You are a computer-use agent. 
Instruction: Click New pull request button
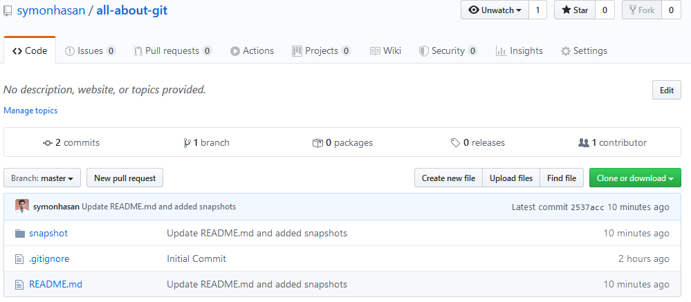pos(125,178)
